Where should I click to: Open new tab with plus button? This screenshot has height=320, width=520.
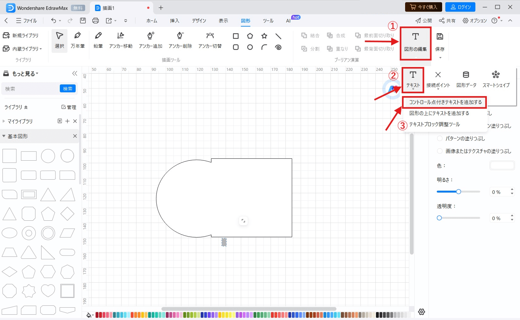(x=161, y=8)
